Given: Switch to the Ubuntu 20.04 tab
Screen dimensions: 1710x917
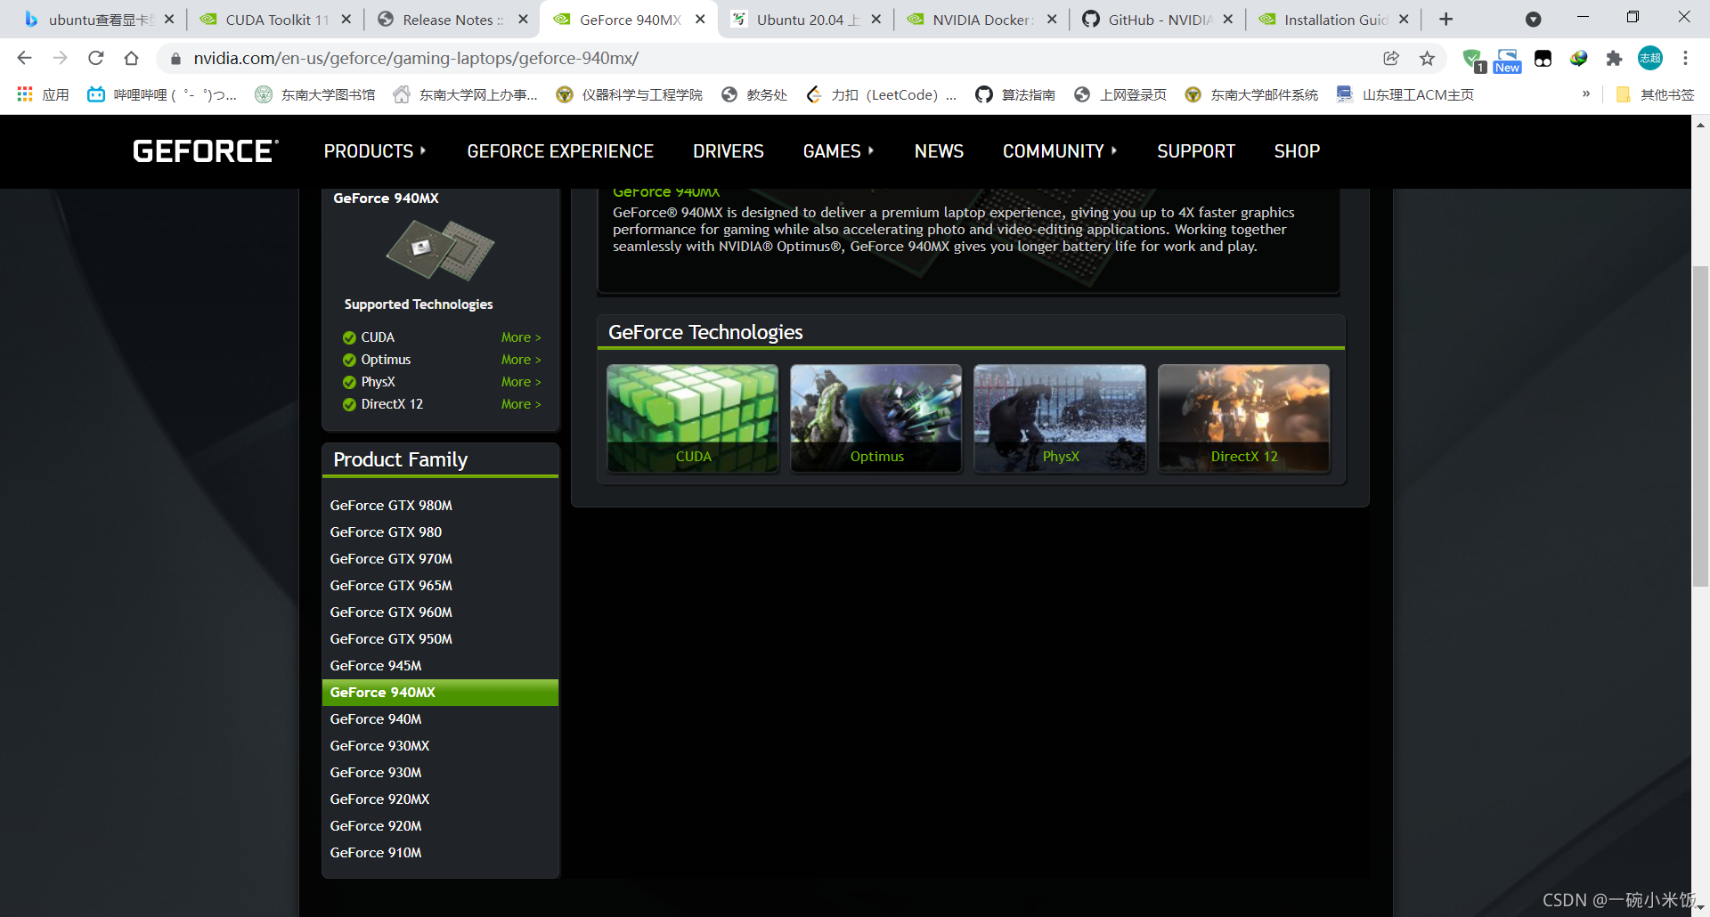Looking at the screenshot, I should pyautogui.click(x=806, y=19).
